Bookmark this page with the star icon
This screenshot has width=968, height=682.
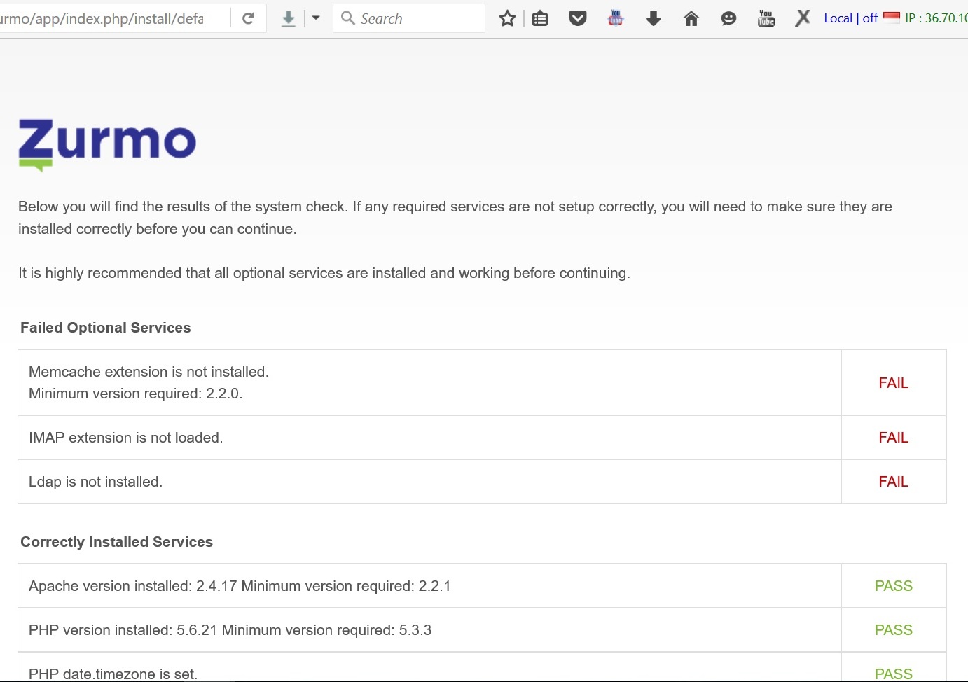507,18
